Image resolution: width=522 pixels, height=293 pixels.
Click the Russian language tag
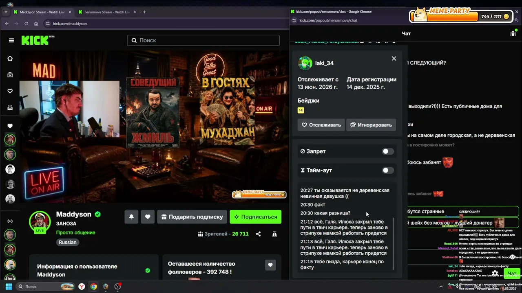68,242
